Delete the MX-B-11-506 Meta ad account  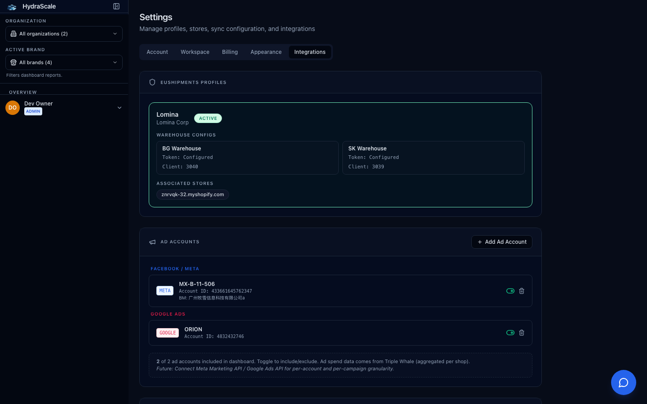(x=522, y=291)
